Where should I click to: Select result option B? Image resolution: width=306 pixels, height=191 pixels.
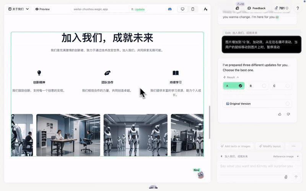[x=257, y=86]
